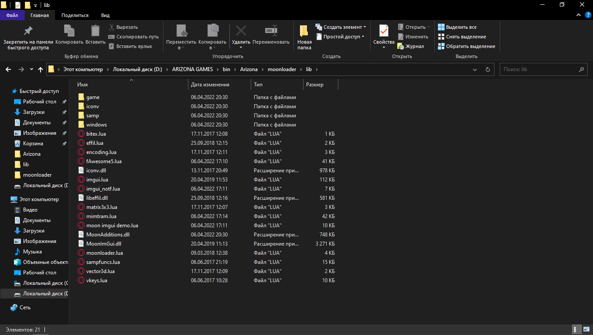The height and width of the screenshot is (335, 593).
Task: Open the Файл menu
Action: [12, 15]
